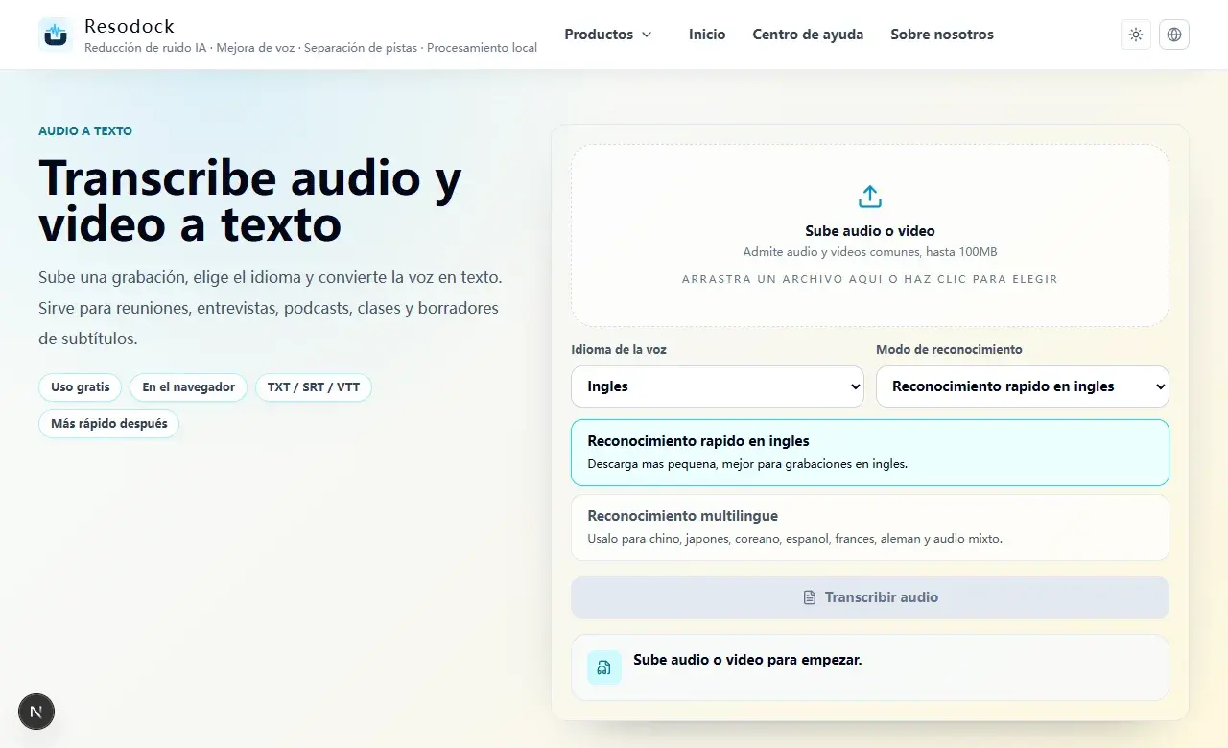The width and height of the screenshot is (1228, 748).
Task: Click the AUDIO A TEXTO label
Action: pos(85,131)
